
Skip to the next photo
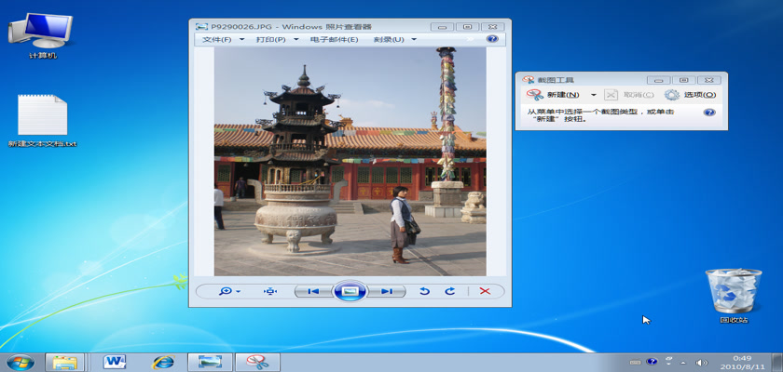pyautogui.click(x=386, y=291)
